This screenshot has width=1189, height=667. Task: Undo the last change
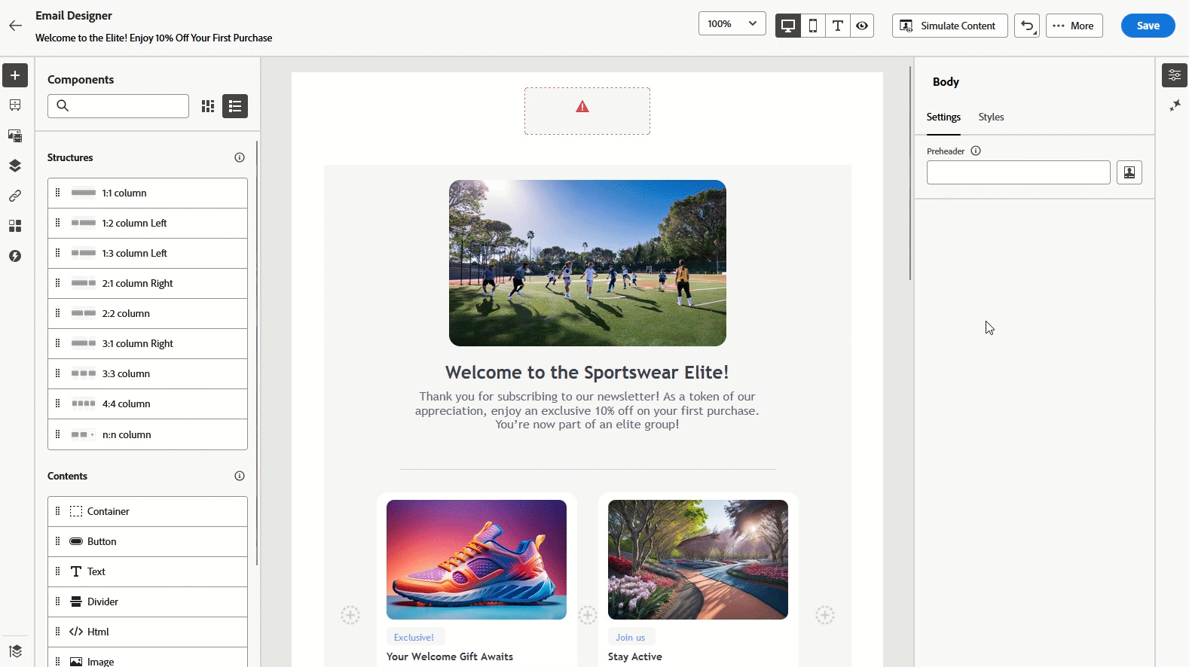[1027, 26]
